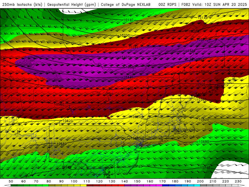This screenshot has height=187, width=249.
Task: Click the 150 label on the color scale
Action: point(137,181)
